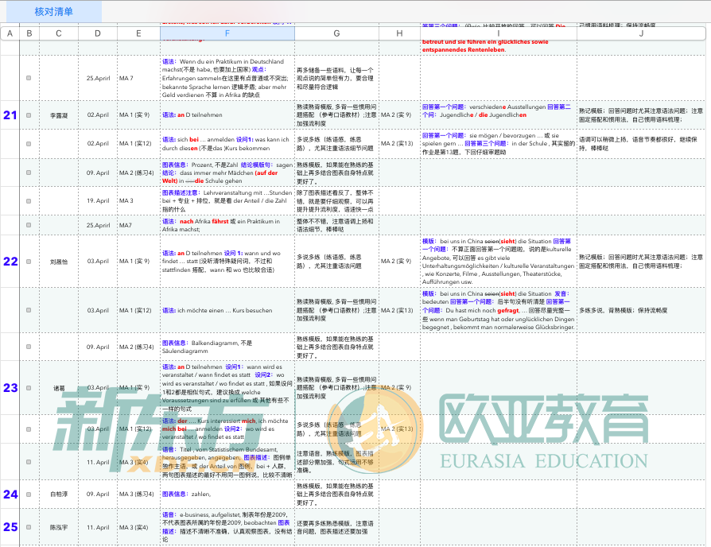The height and width of the screenshot is (547, 711).
Task: Open the 核对清单 sheet tab
Action: click(x=54, y=11)
